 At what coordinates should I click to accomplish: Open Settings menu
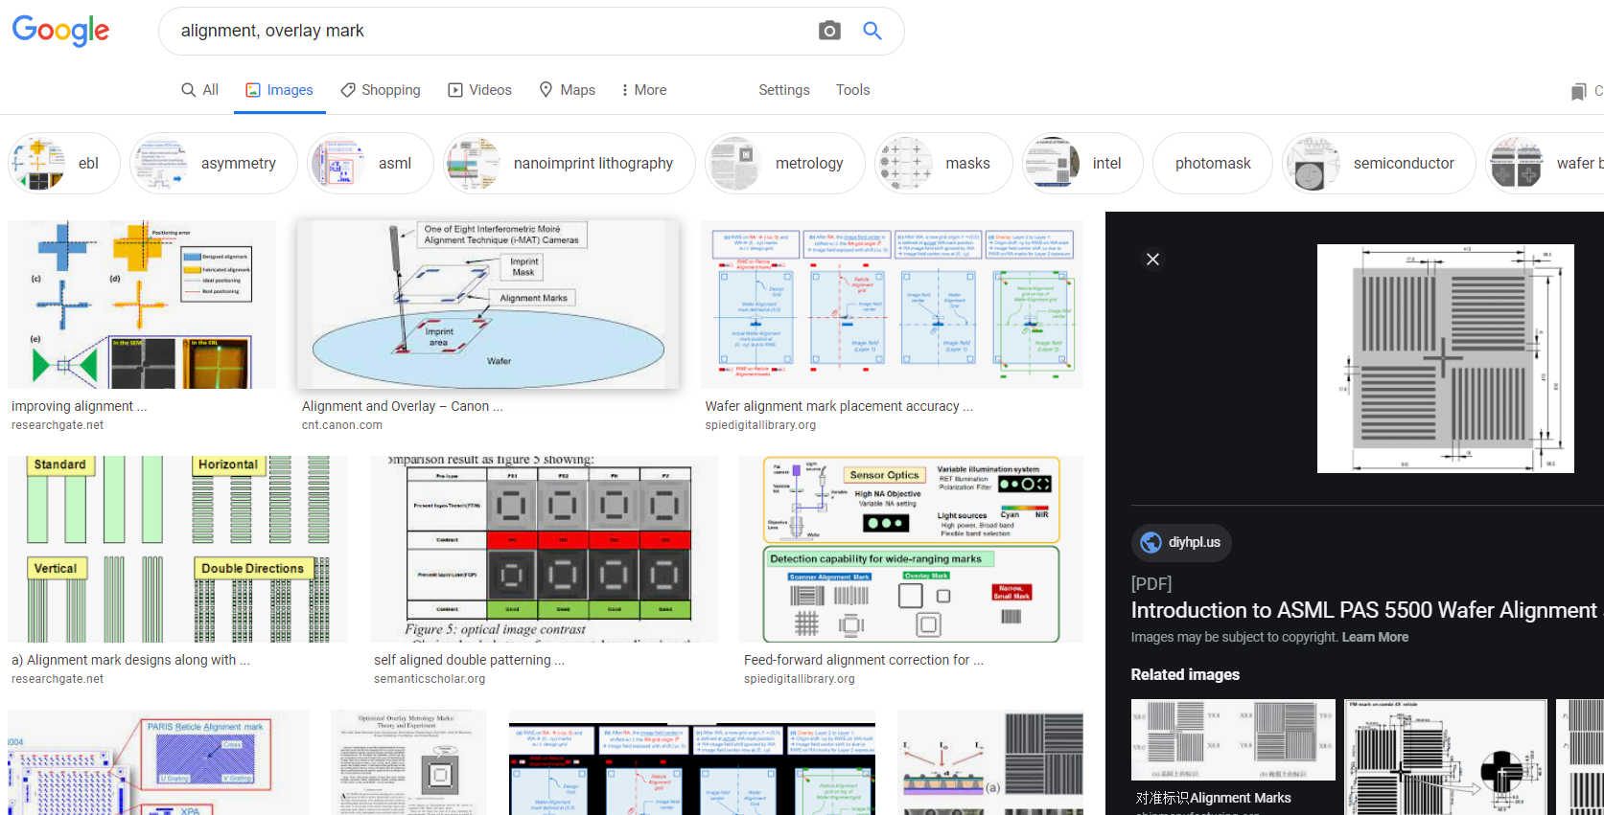[x=784, y=90]
